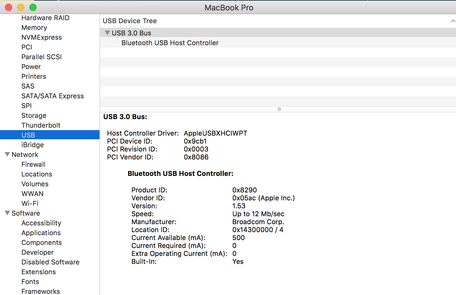Click the PCI Vendor ID value 0x8086
Image resolution: width=456 pixels, height=295 pixels.
pyautogui.click(x=196, y=157)
